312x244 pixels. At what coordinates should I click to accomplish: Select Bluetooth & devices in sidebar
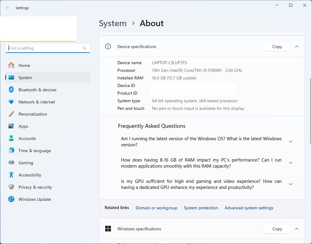click(x=48, y=89)
